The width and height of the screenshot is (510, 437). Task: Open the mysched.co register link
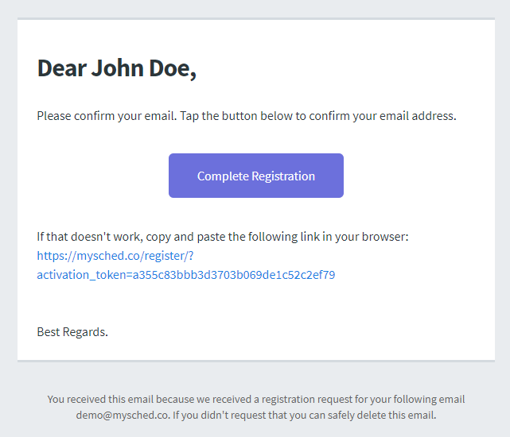[115, 256]
